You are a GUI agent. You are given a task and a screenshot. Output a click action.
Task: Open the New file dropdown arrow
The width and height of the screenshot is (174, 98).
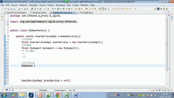click(x=6, y=9)
